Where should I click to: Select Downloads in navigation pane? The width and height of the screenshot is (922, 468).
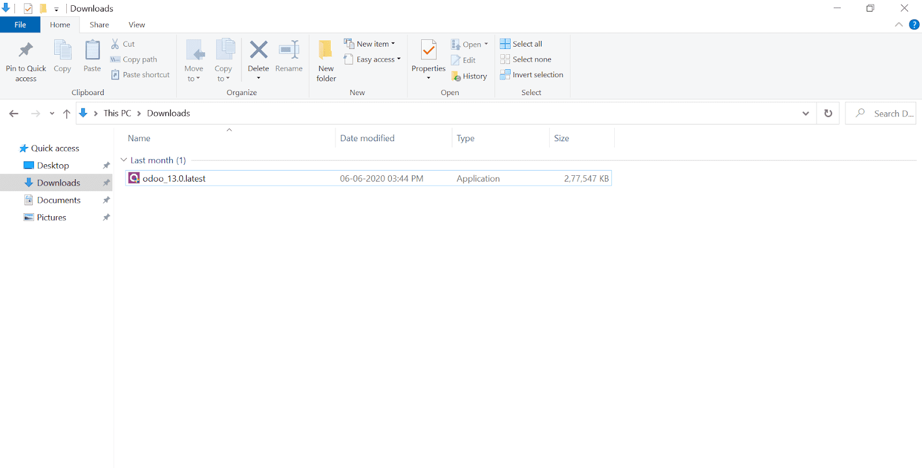[52, 183]
